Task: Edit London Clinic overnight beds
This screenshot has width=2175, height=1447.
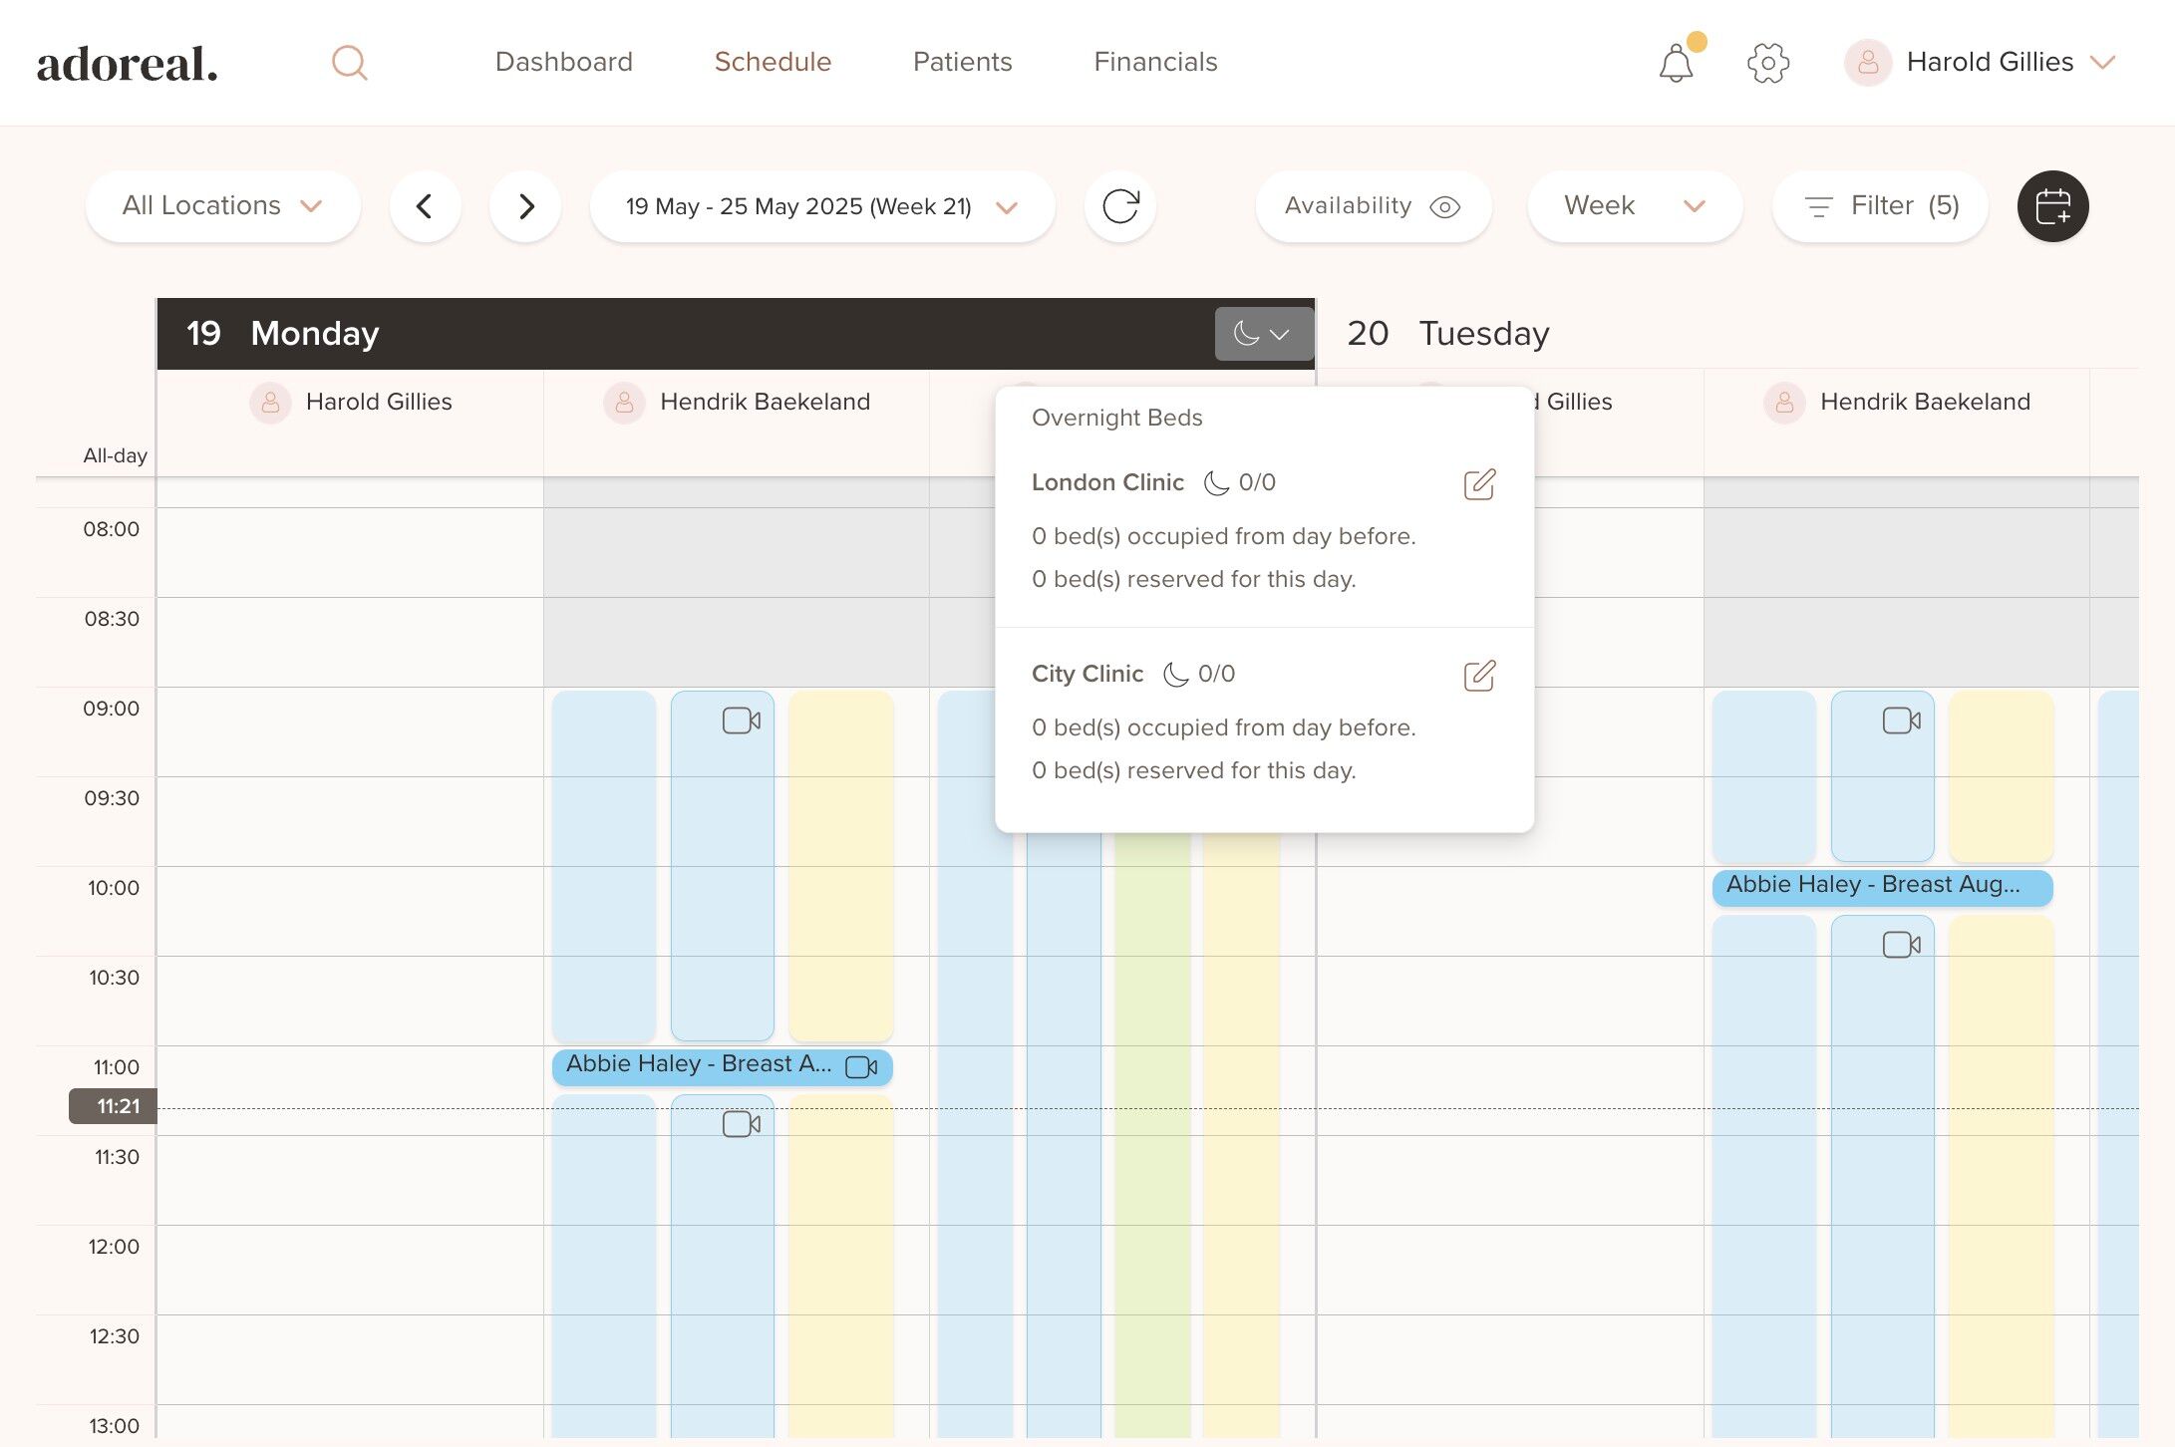Action: click(1479, 484)
